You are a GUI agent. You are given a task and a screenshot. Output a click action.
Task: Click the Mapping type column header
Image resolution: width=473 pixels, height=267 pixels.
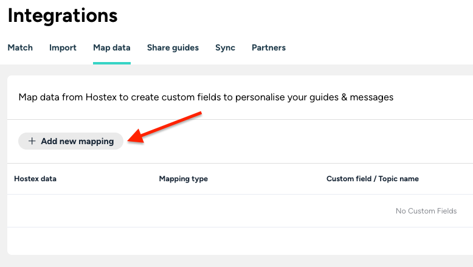tap(183, 179)
